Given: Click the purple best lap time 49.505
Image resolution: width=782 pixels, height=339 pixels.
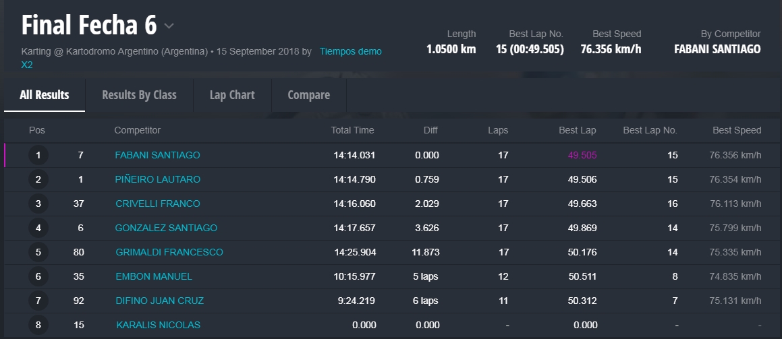Looking at the screenshot, I should [582, 155].
